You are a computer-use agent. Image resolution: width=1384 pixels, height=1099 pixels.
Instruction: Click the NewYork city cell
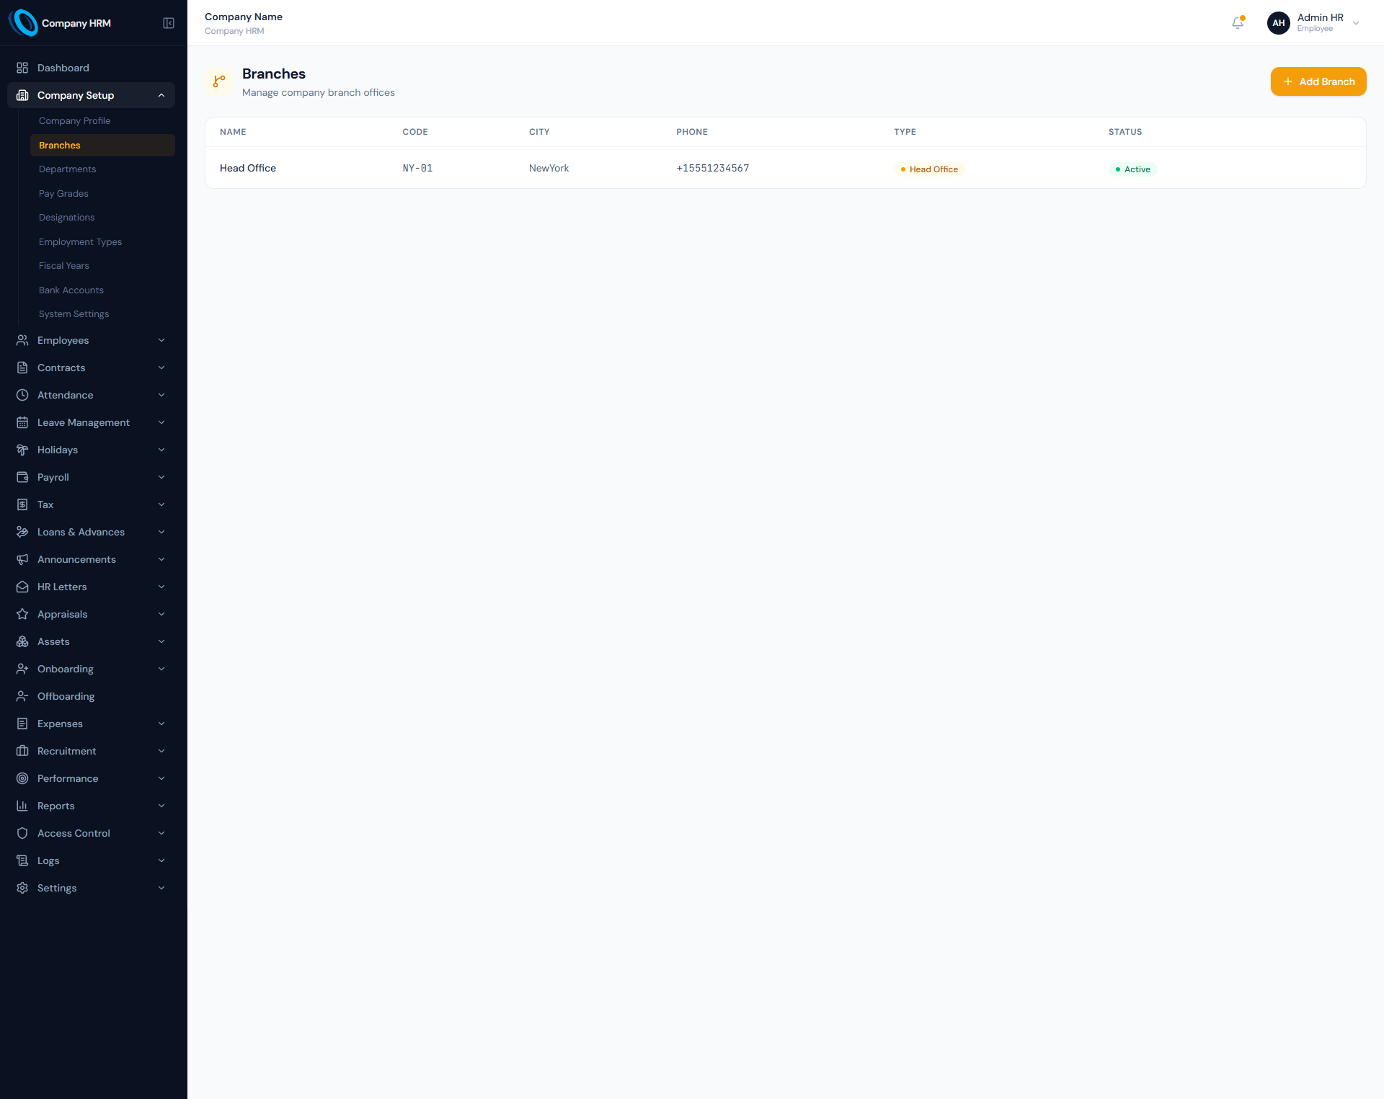tap(549, 168)
